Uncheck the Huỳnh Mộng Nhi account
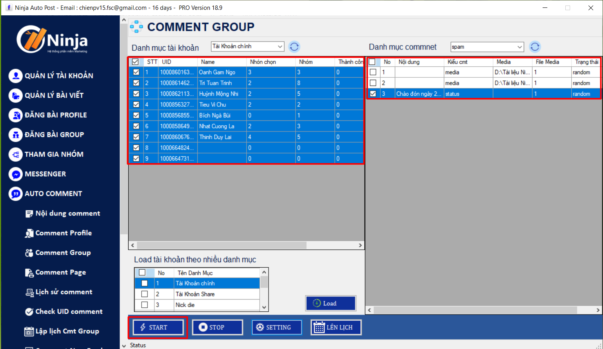Viewport: 603px width, 349px height. 136,94
